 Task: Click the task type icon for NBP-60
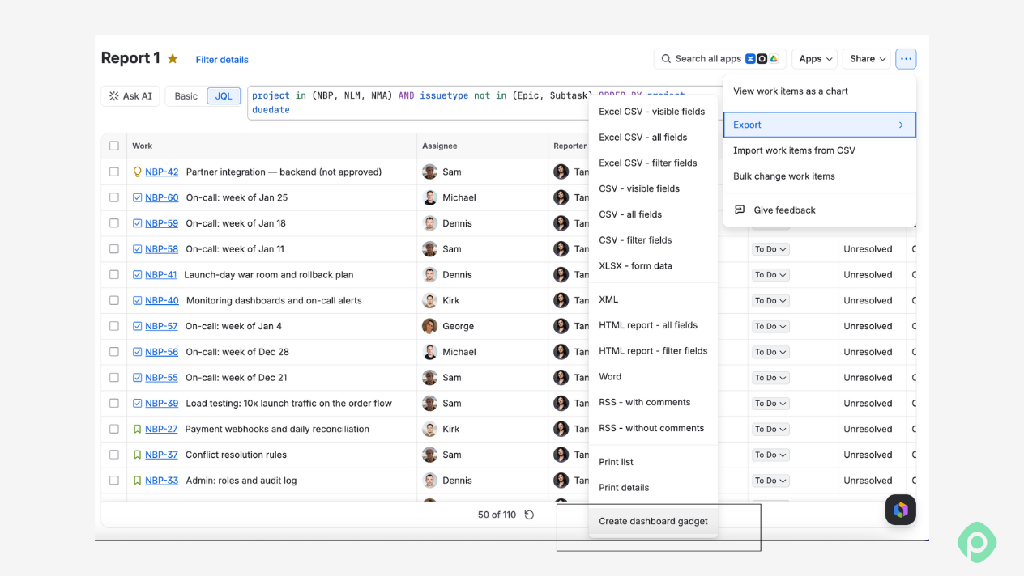pos(137,197)
